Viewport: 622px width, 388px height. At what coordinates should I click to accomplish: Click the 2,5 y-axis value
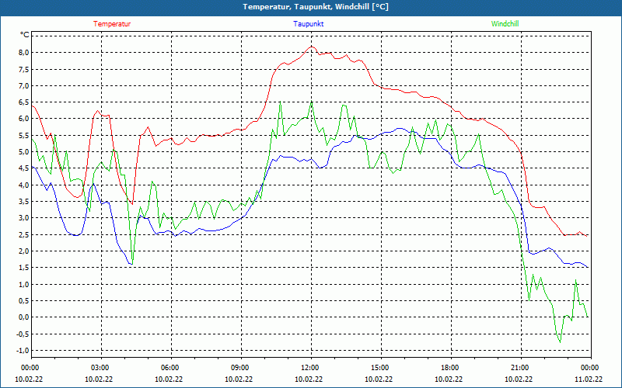pyautogui.click(x=24, y=235)
